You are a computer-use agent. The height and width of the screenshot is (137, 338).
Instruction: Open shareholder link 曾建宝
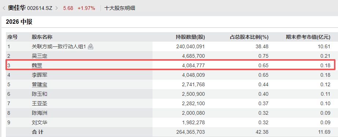(x=40, y=85)
